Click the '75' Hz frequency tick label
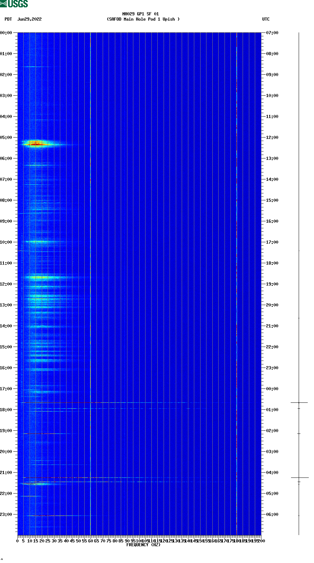Screen dimensions: 314x563 click(x=109, y=541)
